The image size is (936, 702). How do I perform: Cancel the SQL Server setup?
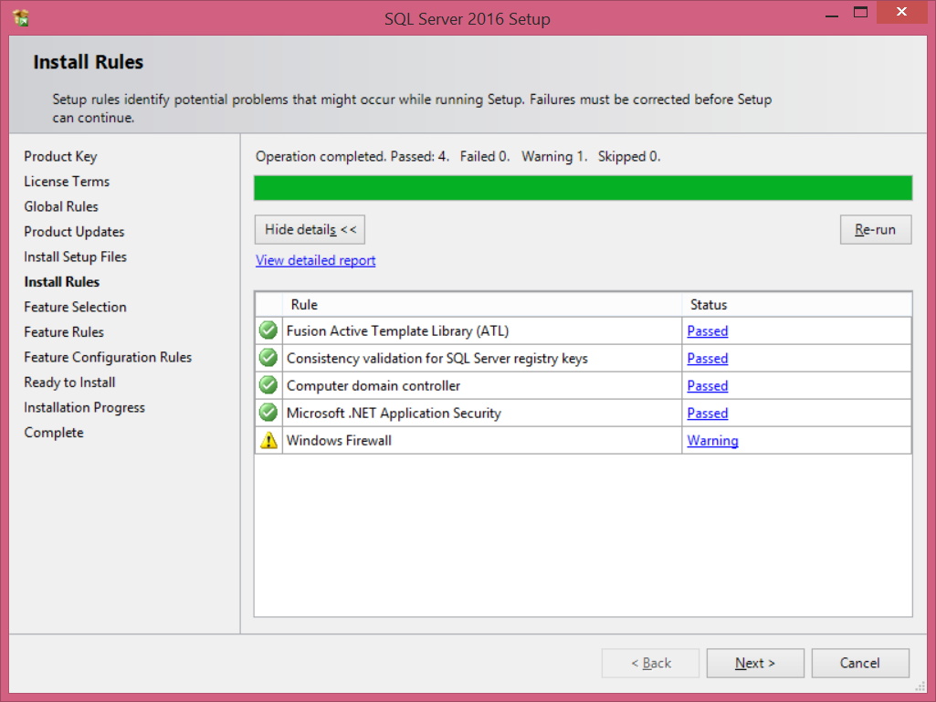860,663
